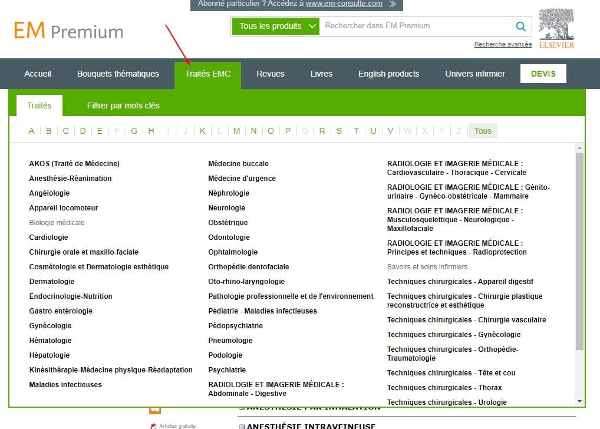Open the Anesthésie-Réanimation treatise
600x429 pixels.
pos(70,179)
